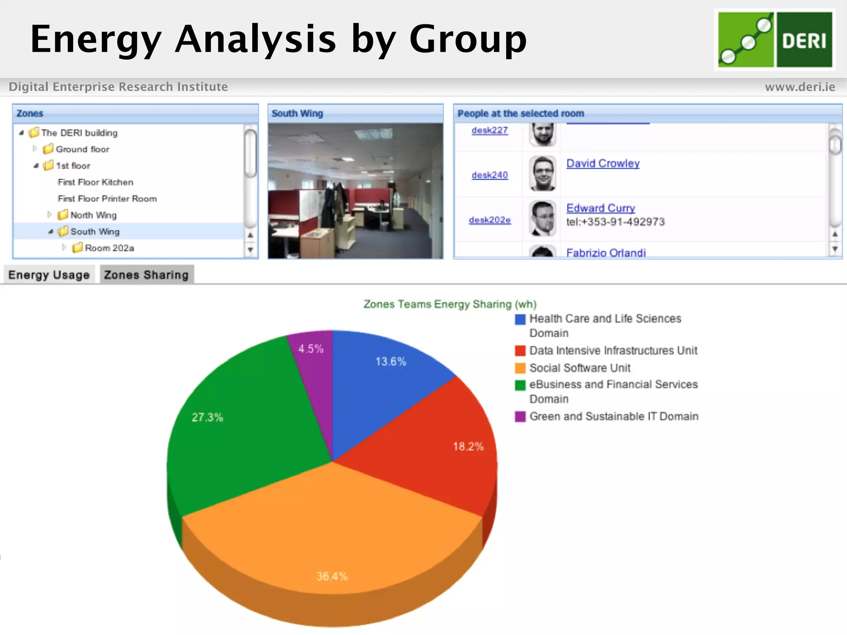The image size is (847, 635).
Task: Collapse The DERI building tree node
Action: pos(22,133)
